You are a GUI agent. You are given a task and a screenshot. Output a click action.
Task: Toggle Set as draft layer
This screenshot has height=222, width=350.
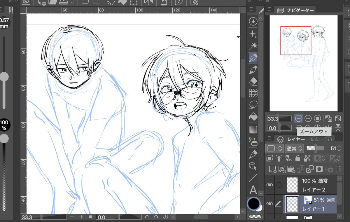(x=288, y=158)
